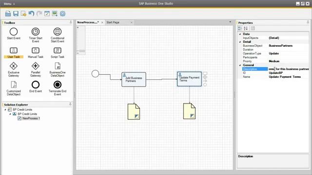312x175 pixels.
Task: Pin the Toolbox panel
Action: [x=71, y=22]
